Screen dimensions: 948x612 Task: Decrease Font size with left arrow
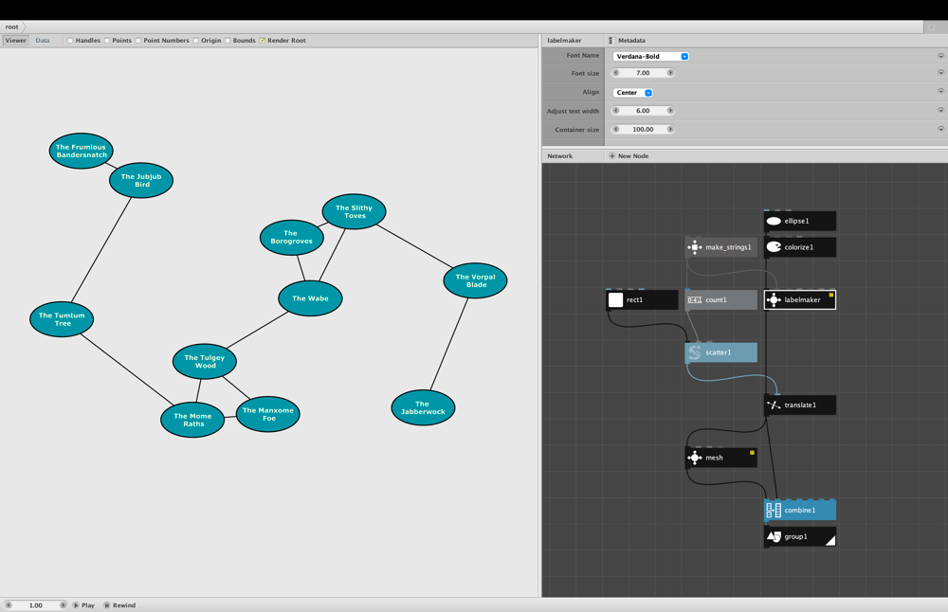point(616,73)
